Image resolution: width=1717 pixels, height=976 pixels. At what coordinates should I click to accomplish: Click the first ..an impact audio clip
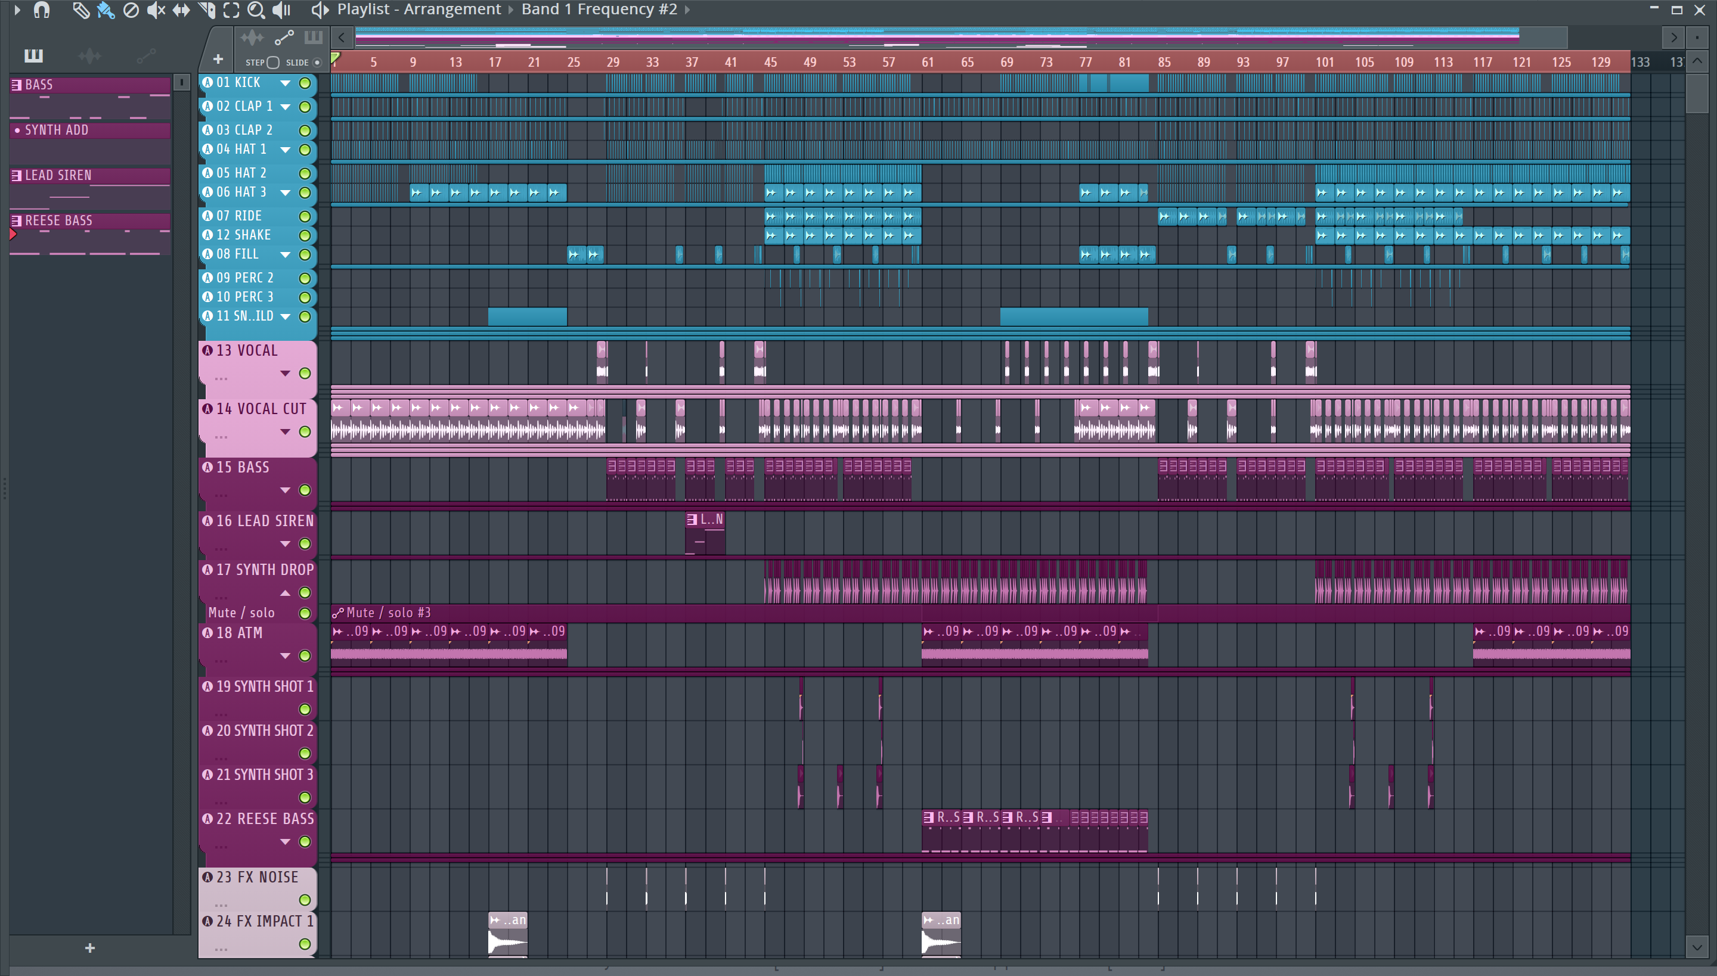(x=508, y=935)
